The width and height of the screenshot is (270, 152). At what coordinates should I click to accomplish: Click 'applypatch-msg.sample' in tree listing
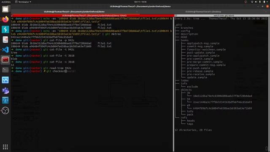(x=203, y=43)
